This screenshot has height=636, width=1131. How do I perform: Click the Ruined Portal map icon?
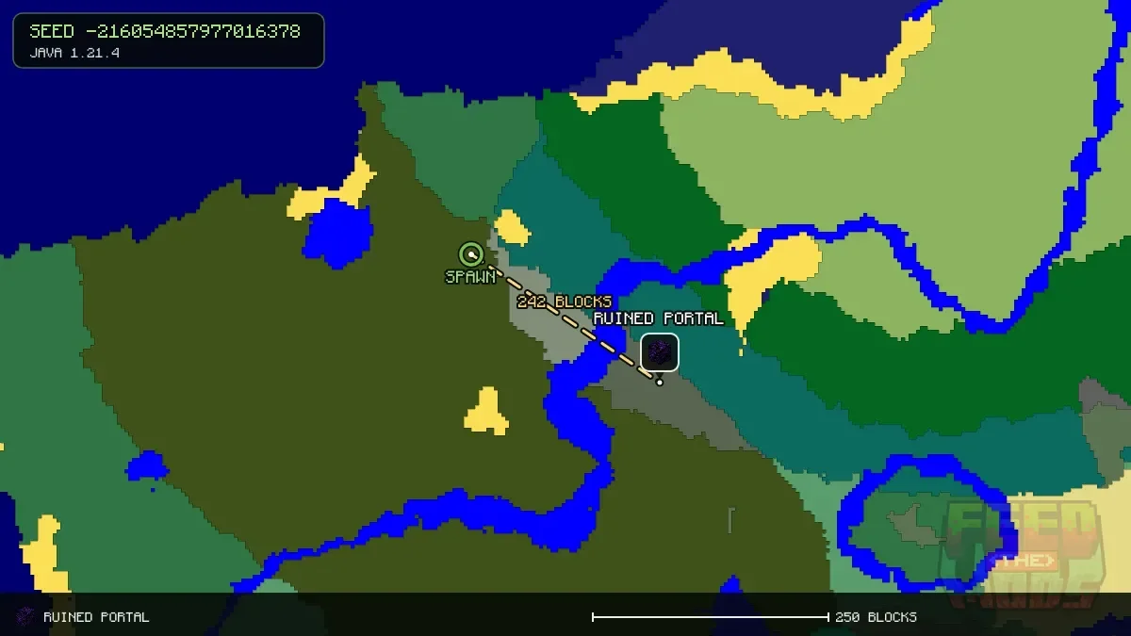point(660,352)
